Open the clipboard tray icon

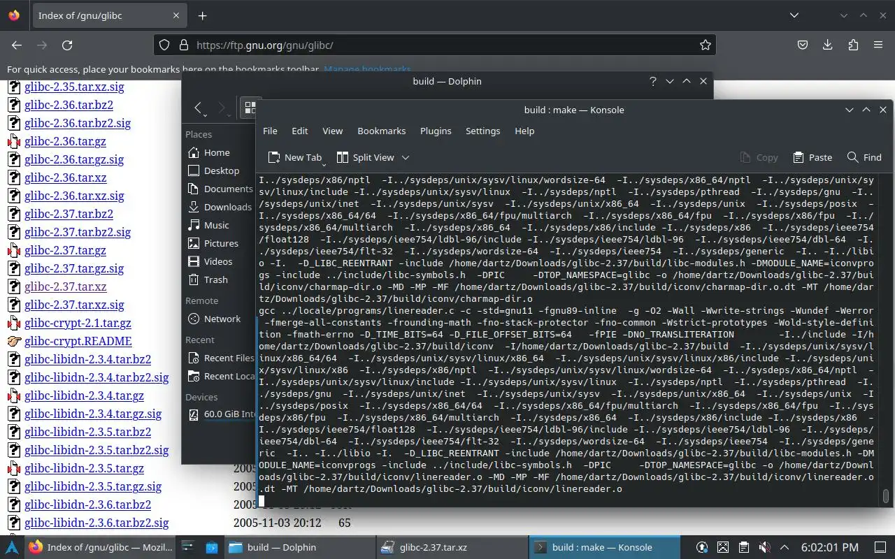point(744,547)
